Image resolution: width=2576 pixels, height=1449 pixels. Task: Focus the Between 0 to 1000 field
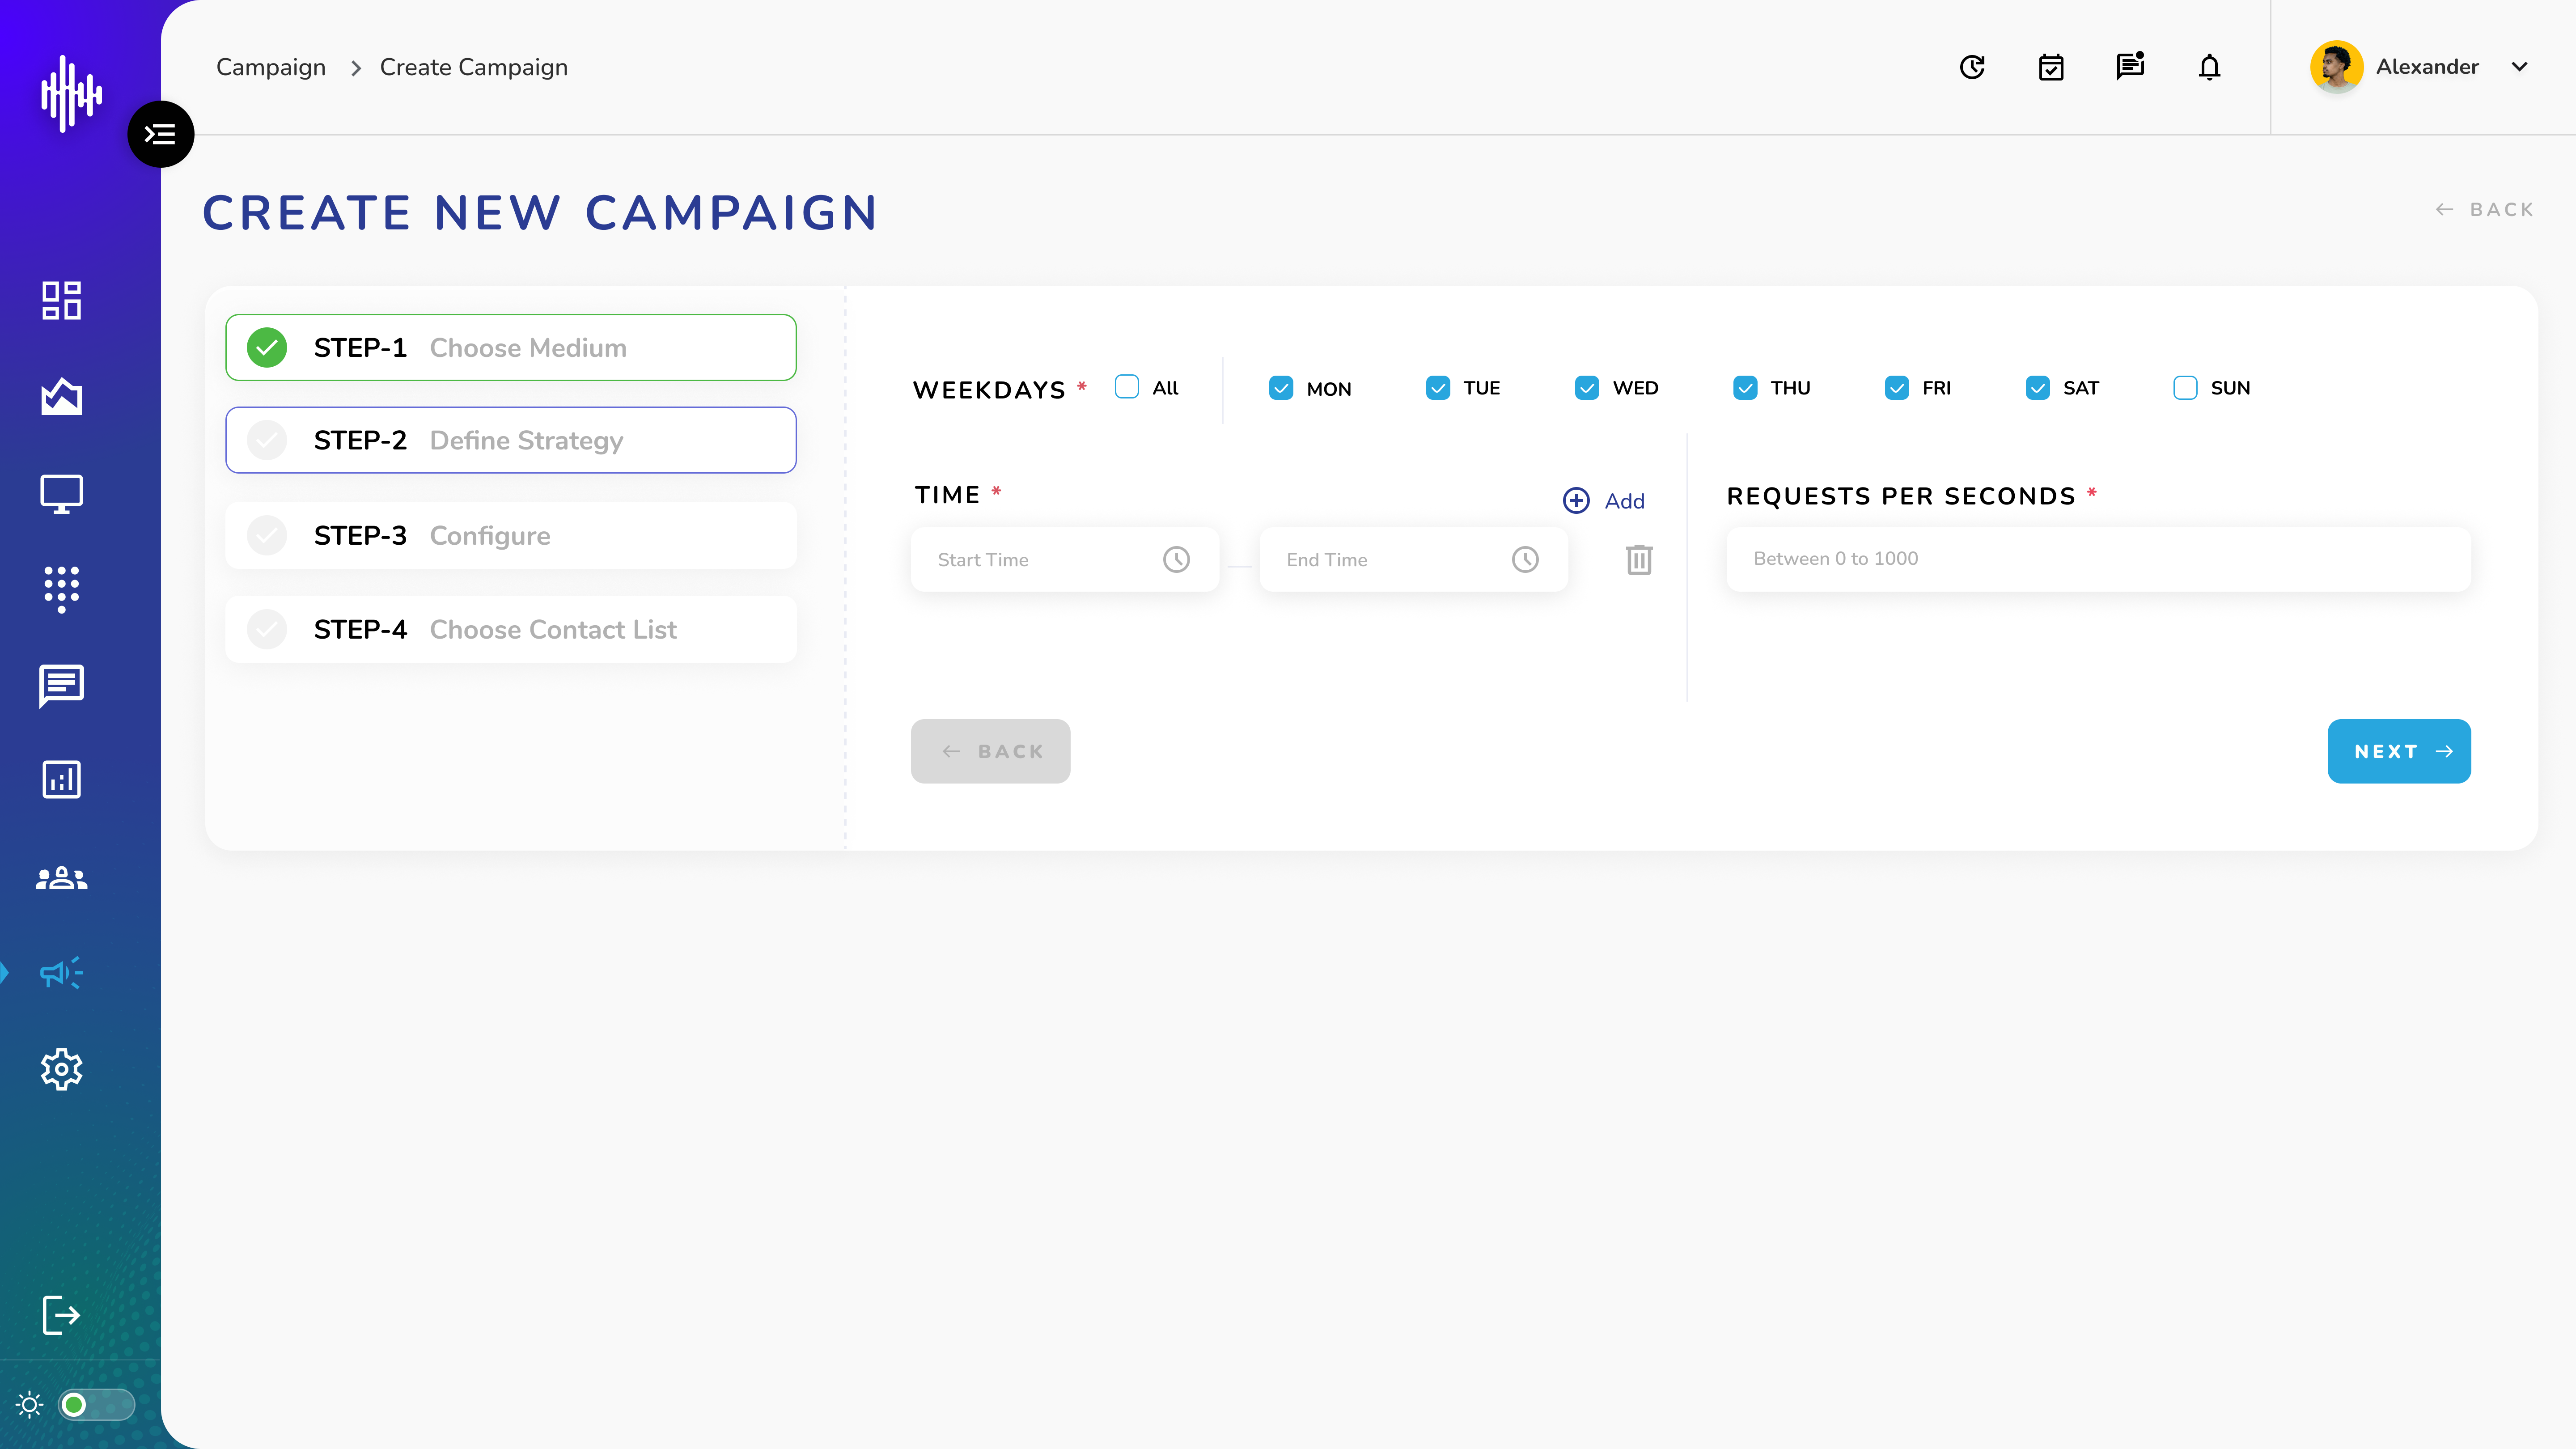tap(2099, 559)
